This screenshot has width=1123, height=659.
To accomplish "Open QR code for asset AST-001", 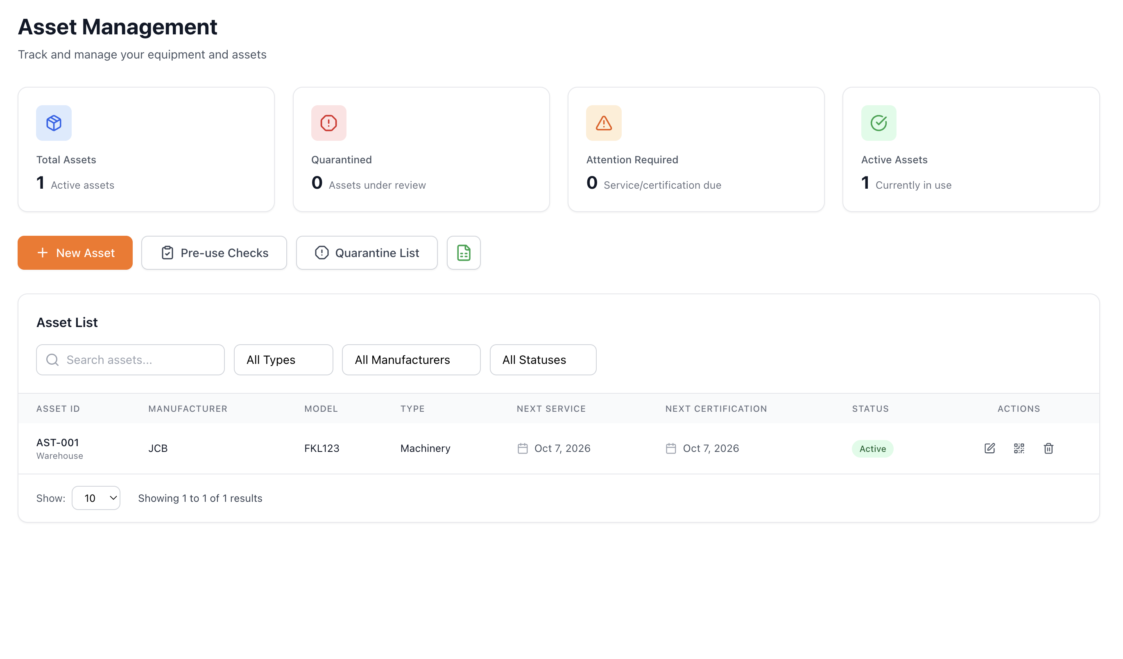I will click(1019, 448).
